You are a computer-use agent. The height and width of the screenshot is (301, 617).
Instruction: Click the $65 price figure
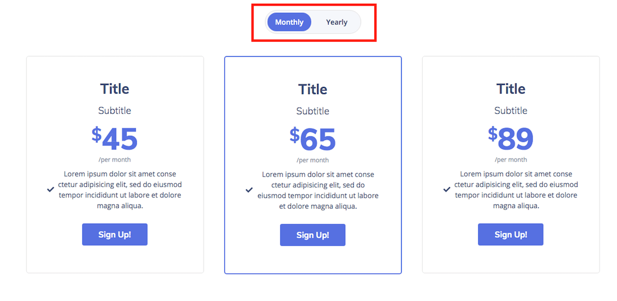click(x=313, y=139)
